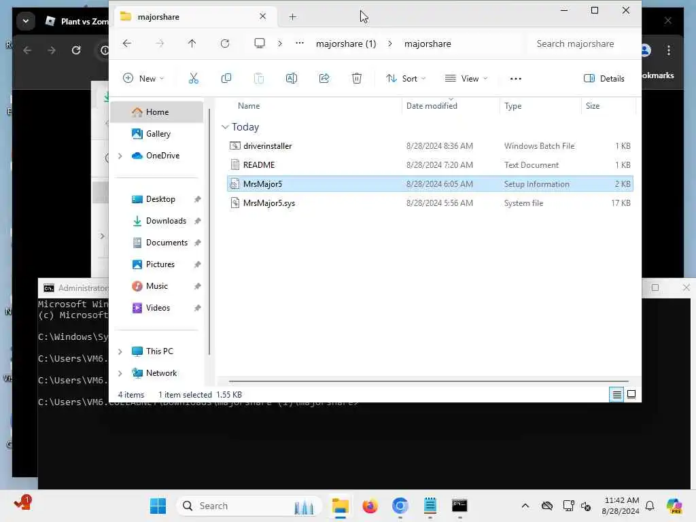Click the chevron after majorshare (1) breadcrumb

pos(389,43)
